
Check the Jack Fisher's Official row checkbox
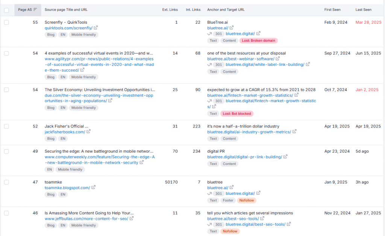[6, 126]
